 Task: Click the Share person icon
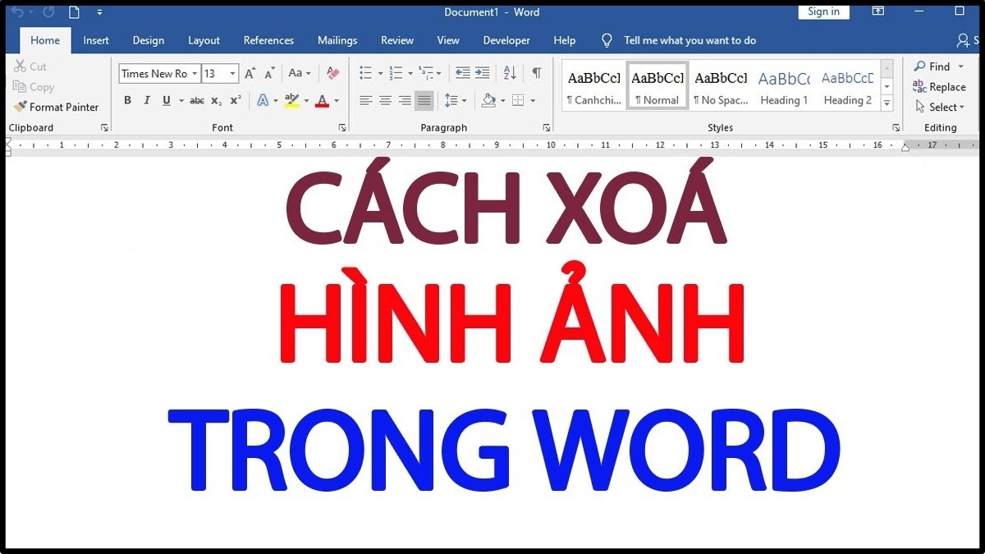[x=963, y=40]
